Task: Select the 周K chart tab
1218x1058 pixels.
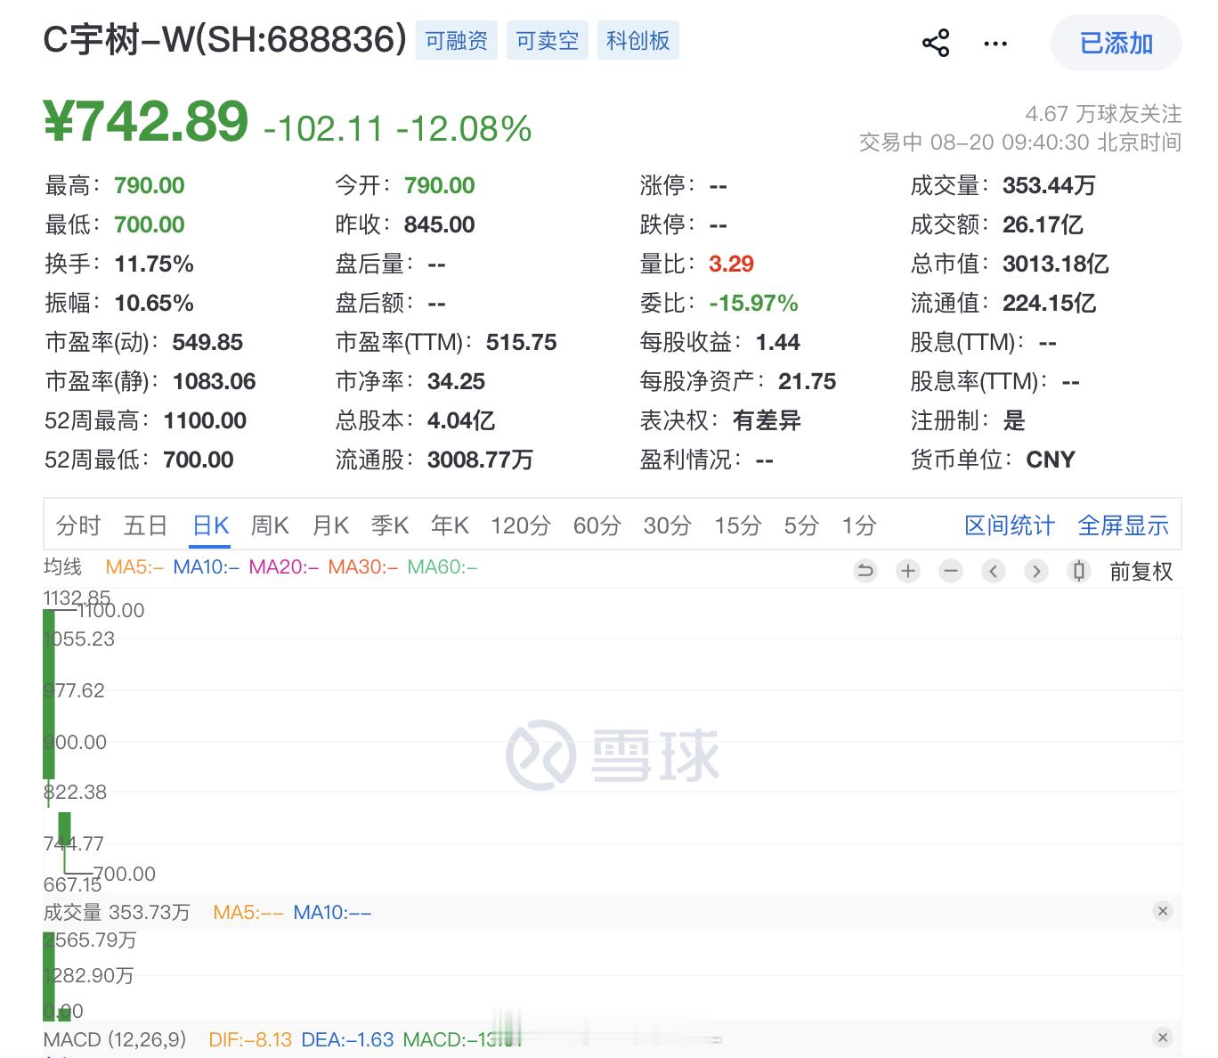Action: pos(271,525)
